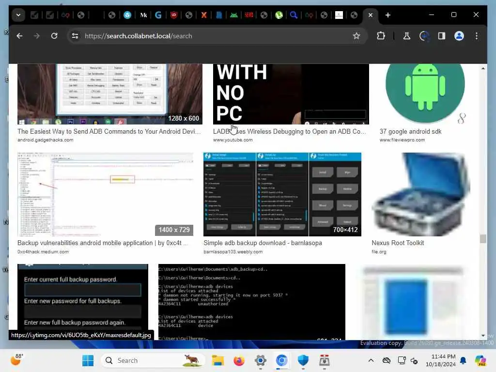
Task: Open the green Android robot thumbnail
Action: [x=425, y=93]
